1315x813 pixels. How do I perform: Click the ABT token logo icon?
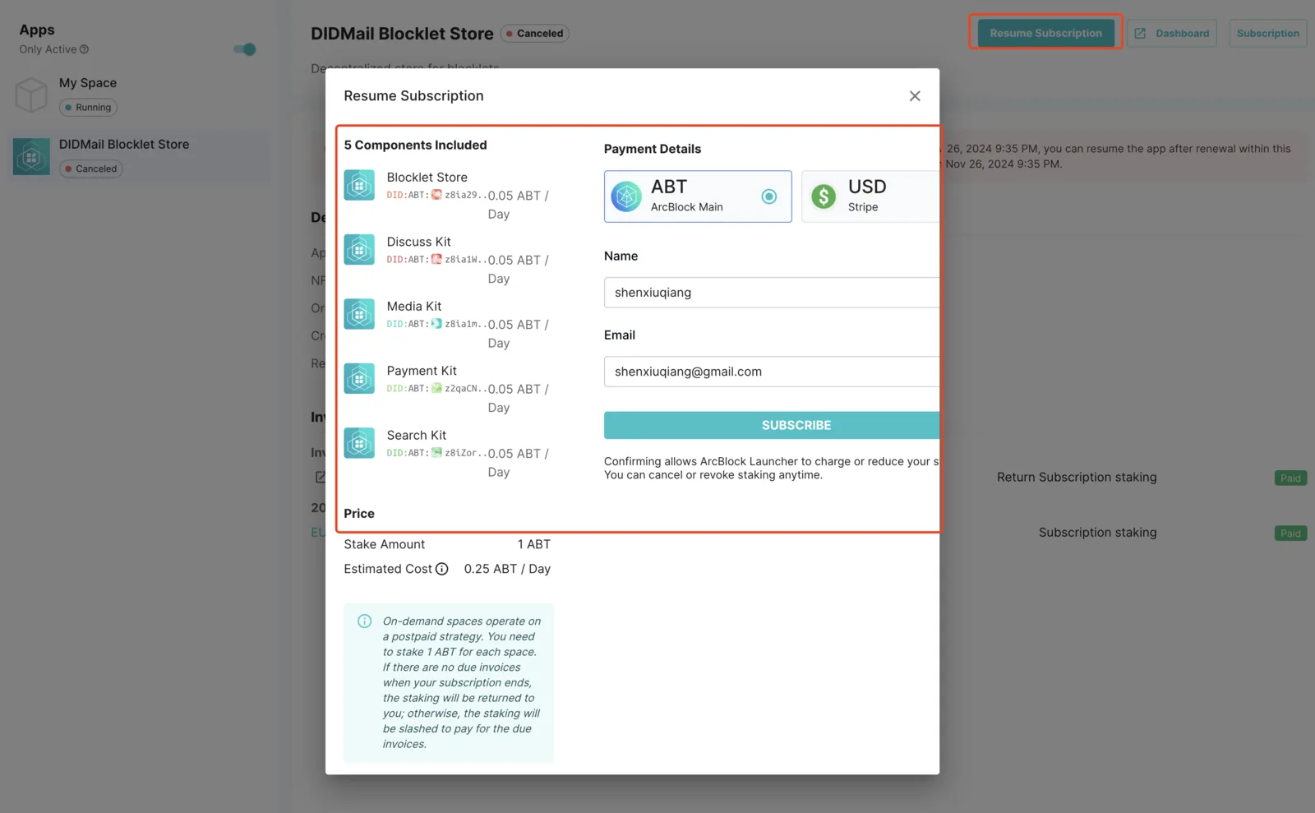tap(626, 196)
